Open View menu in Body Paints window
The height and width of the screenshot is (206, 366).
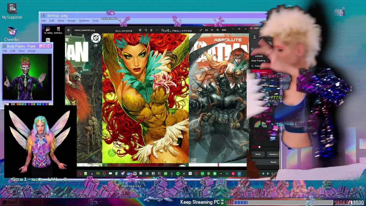point(21,51)
